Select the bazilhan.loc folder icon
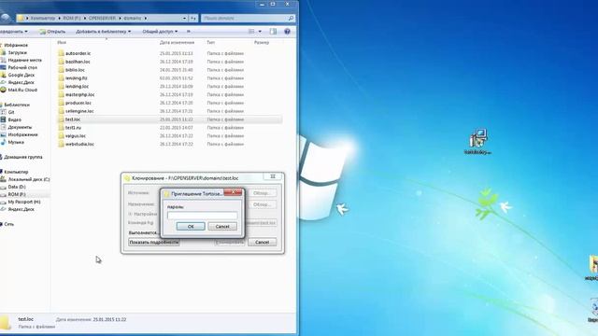This screenshot has width=598, height=336. (x=61, y=62)
